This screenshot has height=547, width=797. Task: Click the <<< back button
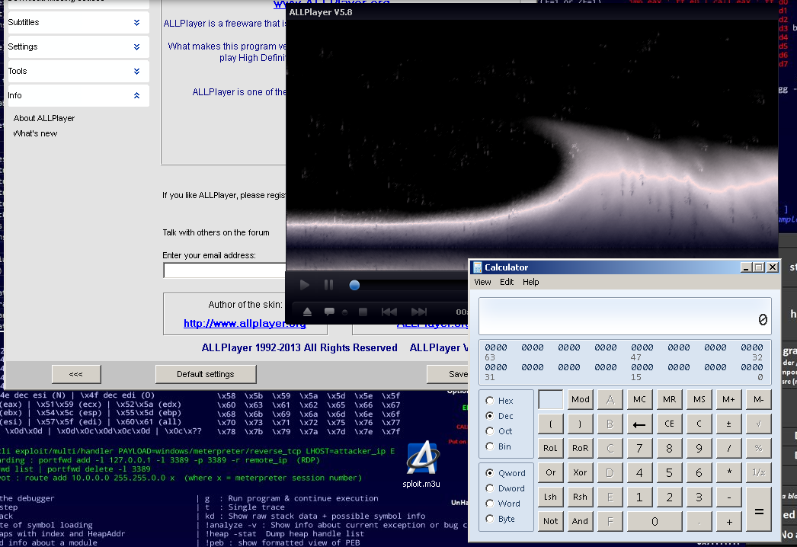[76, 374]
